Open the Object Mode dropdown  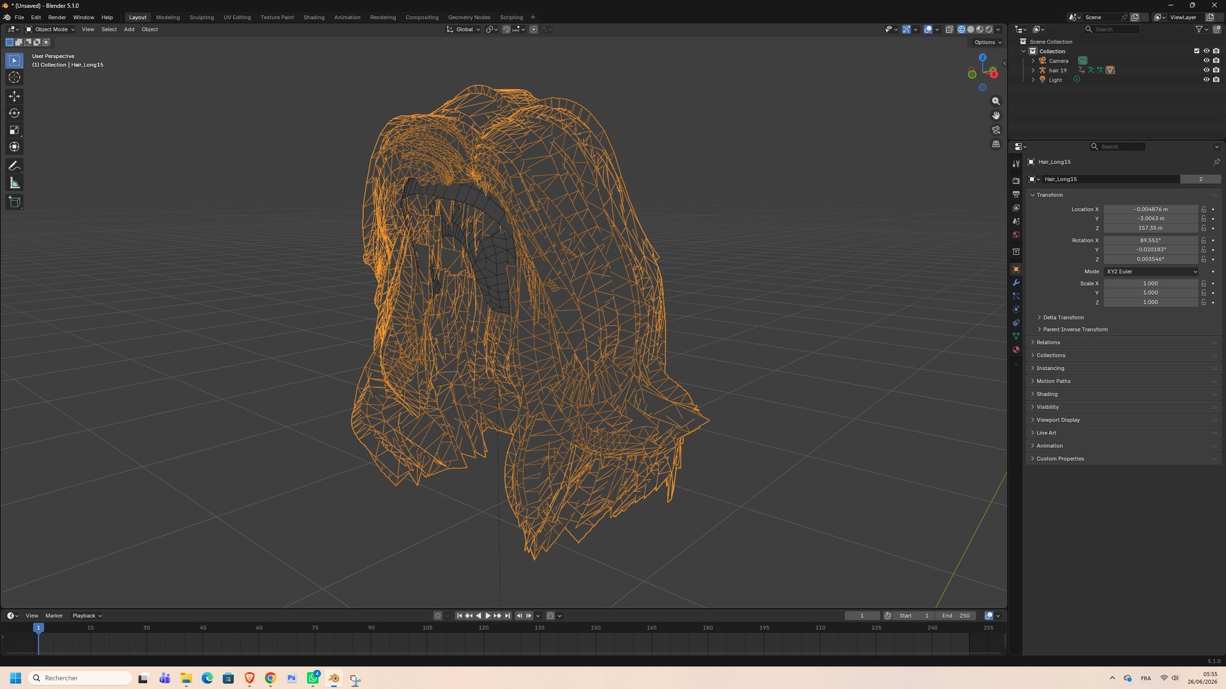[x=50, y=29]
